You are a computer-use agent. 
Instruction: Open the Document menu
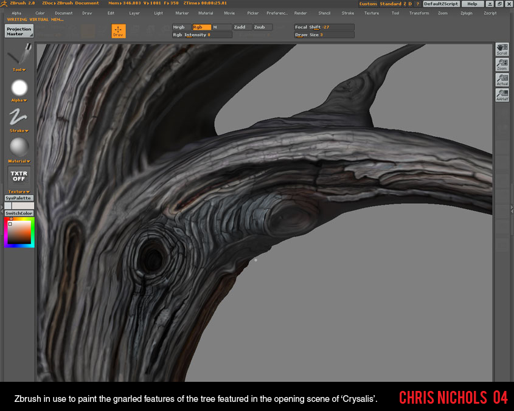tap(64, 13)
